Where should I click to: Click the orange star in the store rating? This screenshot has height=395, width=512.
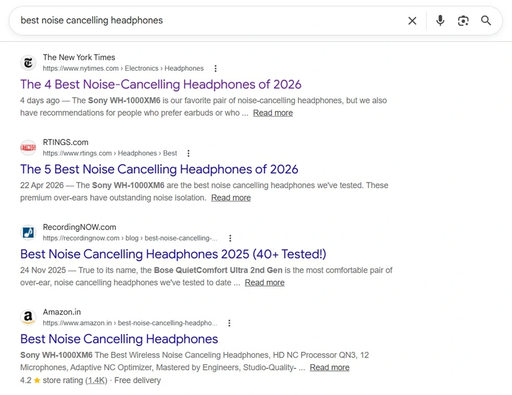(37, 380)
